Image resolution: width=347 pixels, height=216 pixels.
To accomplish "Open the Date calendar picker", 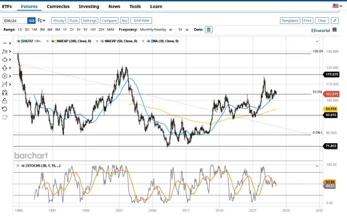I will pos(208,29).
